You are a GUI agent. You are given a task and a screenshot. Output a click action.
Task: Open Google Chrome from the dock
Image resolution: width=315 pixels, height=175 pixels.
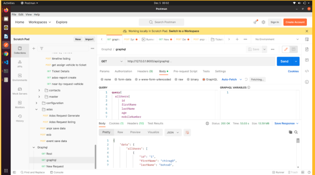coord(6,53)
